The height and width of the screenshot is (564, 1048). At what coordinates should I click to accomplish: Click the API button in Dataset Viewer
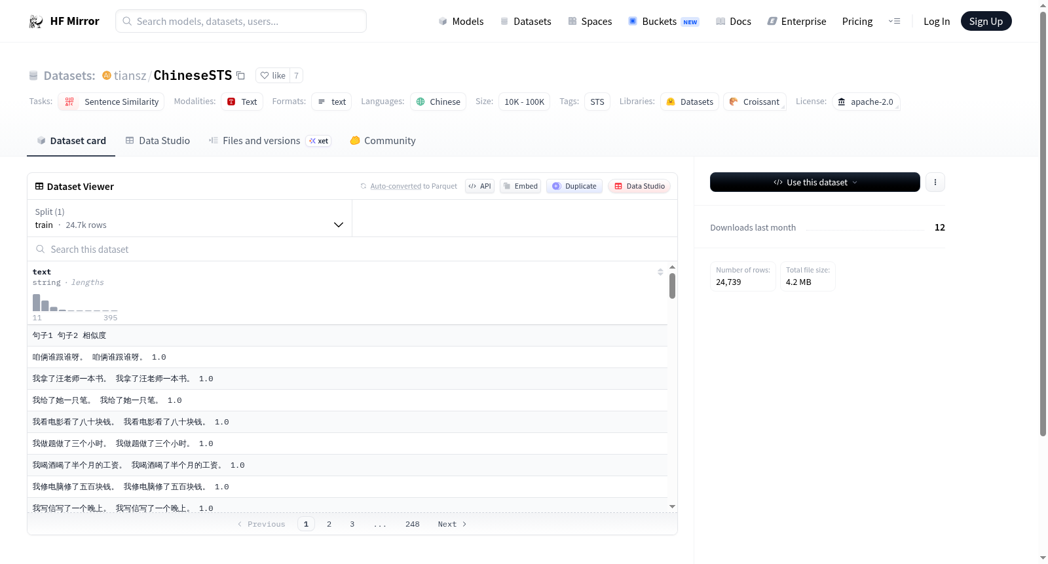tap(479, 186)
